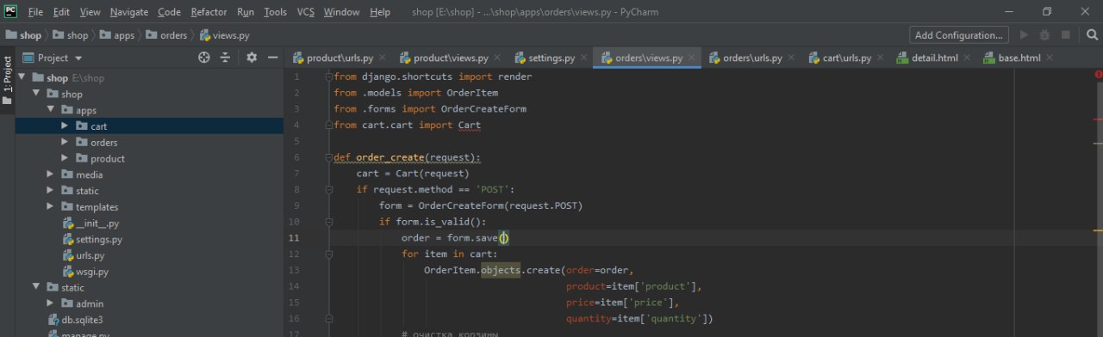
Task: Open the Code menu
Action: coord(170,12)
